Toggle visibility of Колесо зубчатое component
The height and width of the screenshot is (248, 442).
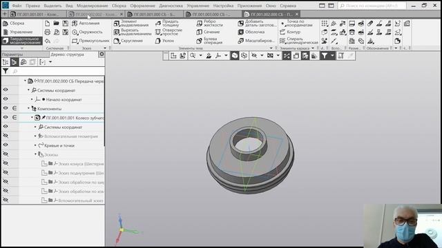click(x=6, y=117)
